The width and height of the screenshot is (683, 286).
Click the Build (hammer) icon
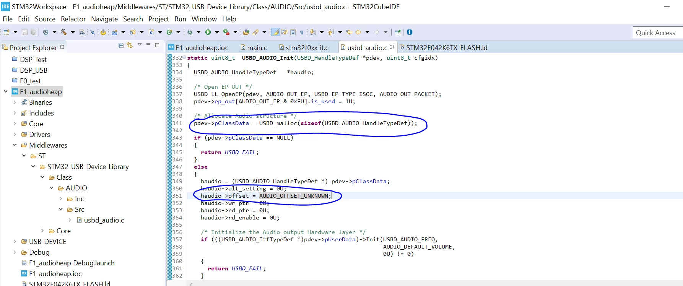64,32
